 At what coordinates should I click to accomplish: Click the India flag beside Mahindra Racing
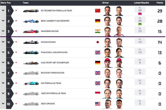click(98, 31)
